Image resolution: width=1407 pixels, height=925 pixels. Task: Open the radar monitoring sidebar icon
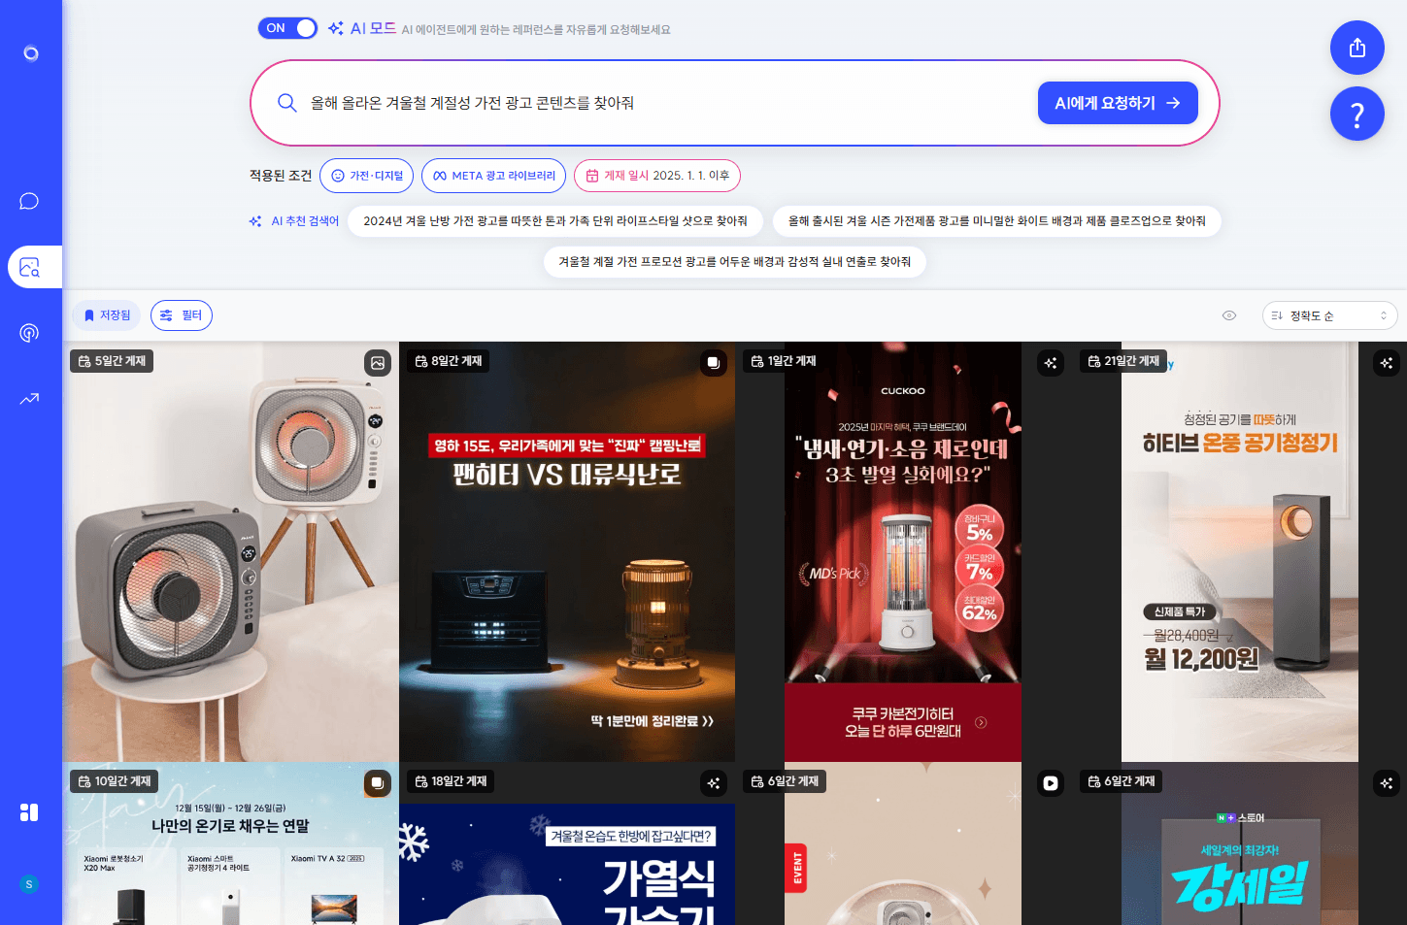coord(29,333)
